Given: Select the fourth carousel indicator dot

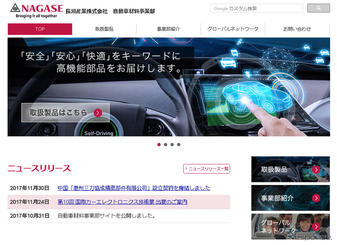Looking at the screenshot, I should (x=179, y=144).
